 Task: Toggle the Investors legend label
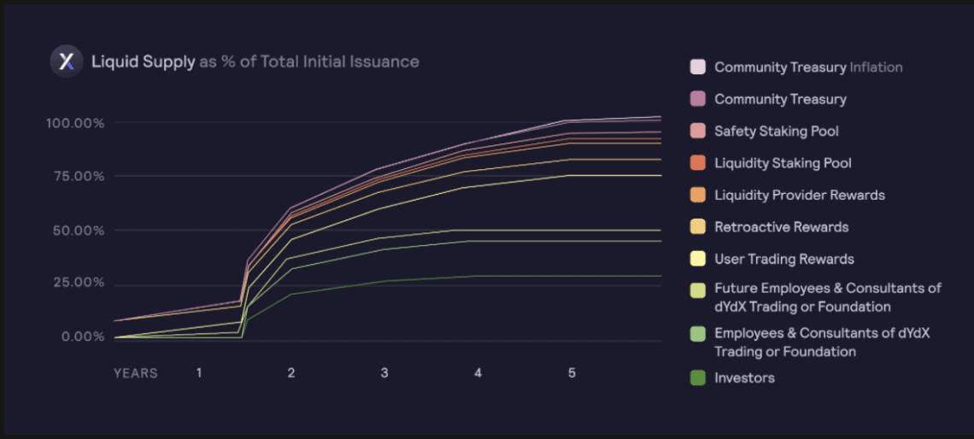(744, 378)
